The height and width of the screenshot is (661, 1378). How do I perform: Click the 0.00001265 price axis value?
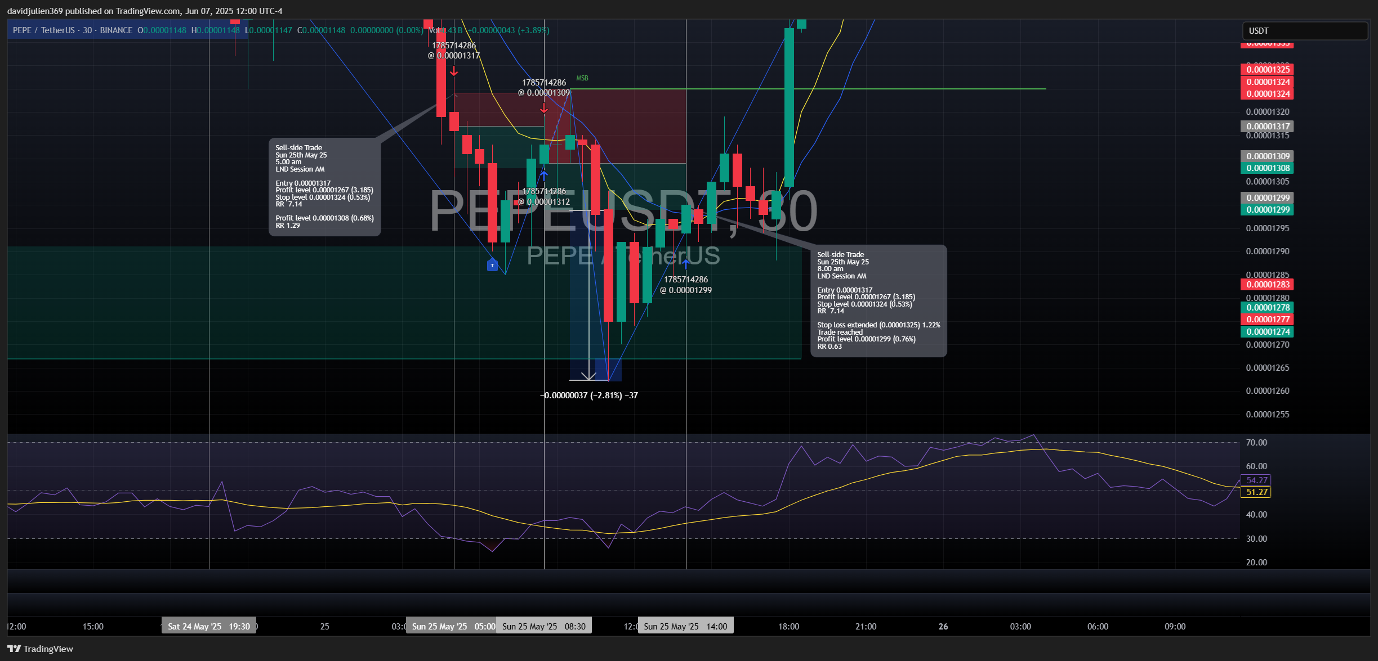point(1267,368)
